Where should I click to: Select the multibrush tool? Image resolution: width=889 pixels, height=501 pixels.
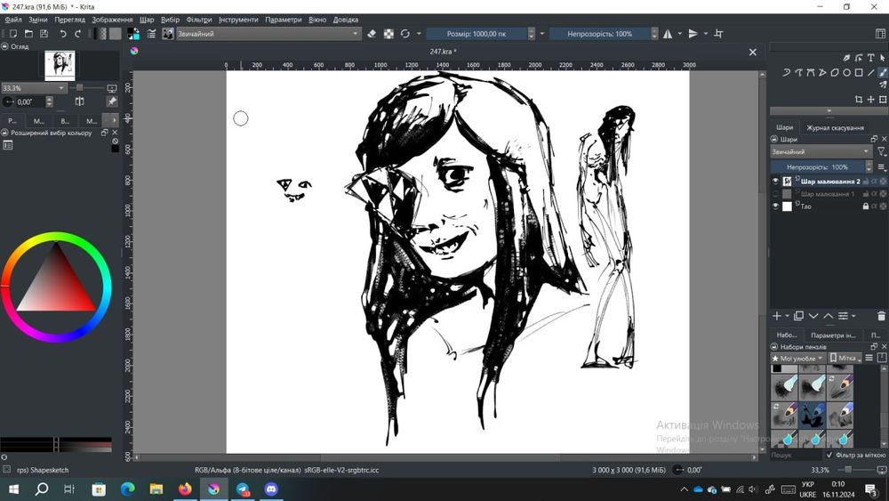tap(883, 85)
